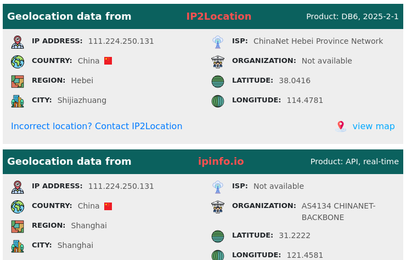406x260 pixels.
Task: Click the China flag in ipinfo.io panel
Action: [108, 206]
